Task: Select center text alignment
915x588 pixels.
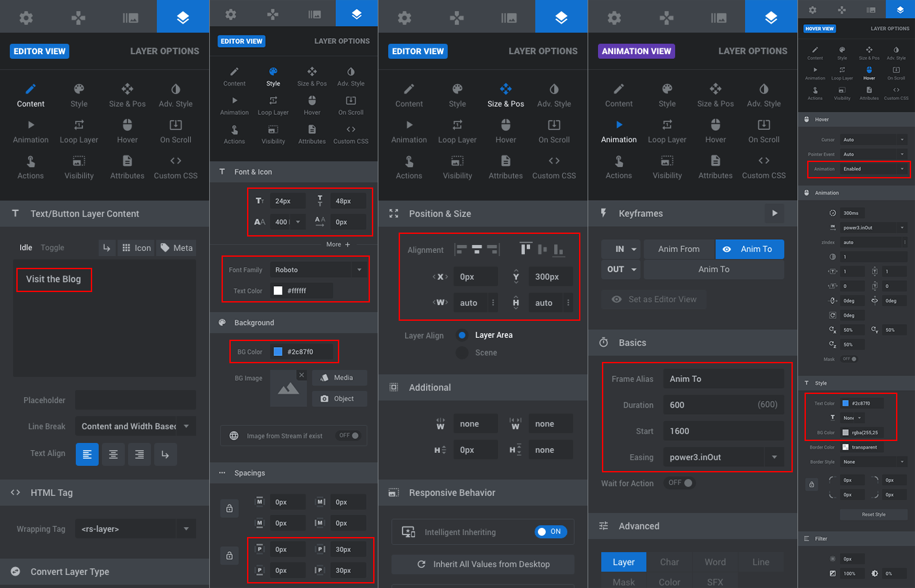Action: pyautogui.click(x=113, y=454)
